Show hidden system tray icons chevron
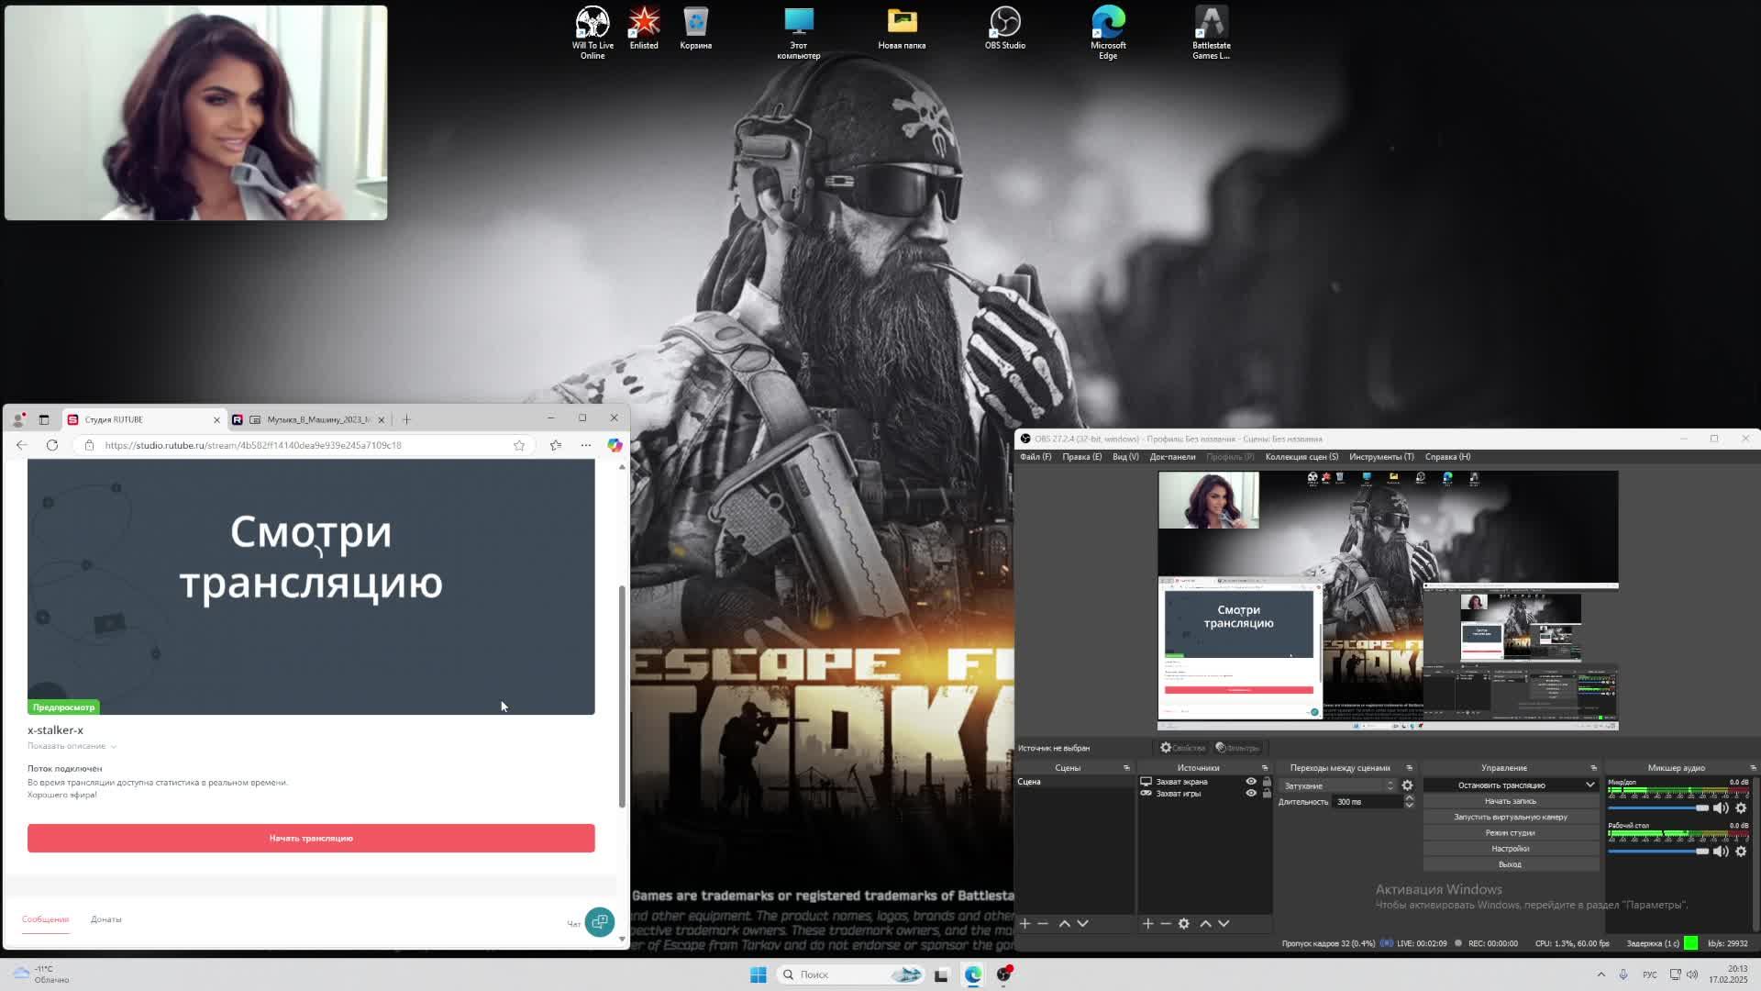Image resolution: width=1761 pixels, height=991 pixels. pos(1601,974)
